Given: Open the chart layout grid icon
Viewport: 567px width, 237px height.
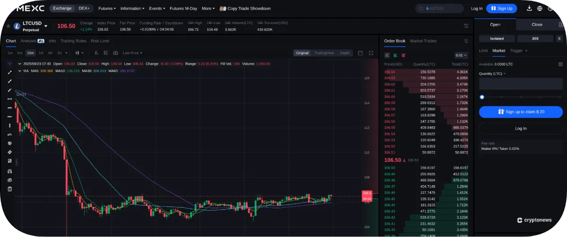Looking at the screenshot, I should 106,53.
